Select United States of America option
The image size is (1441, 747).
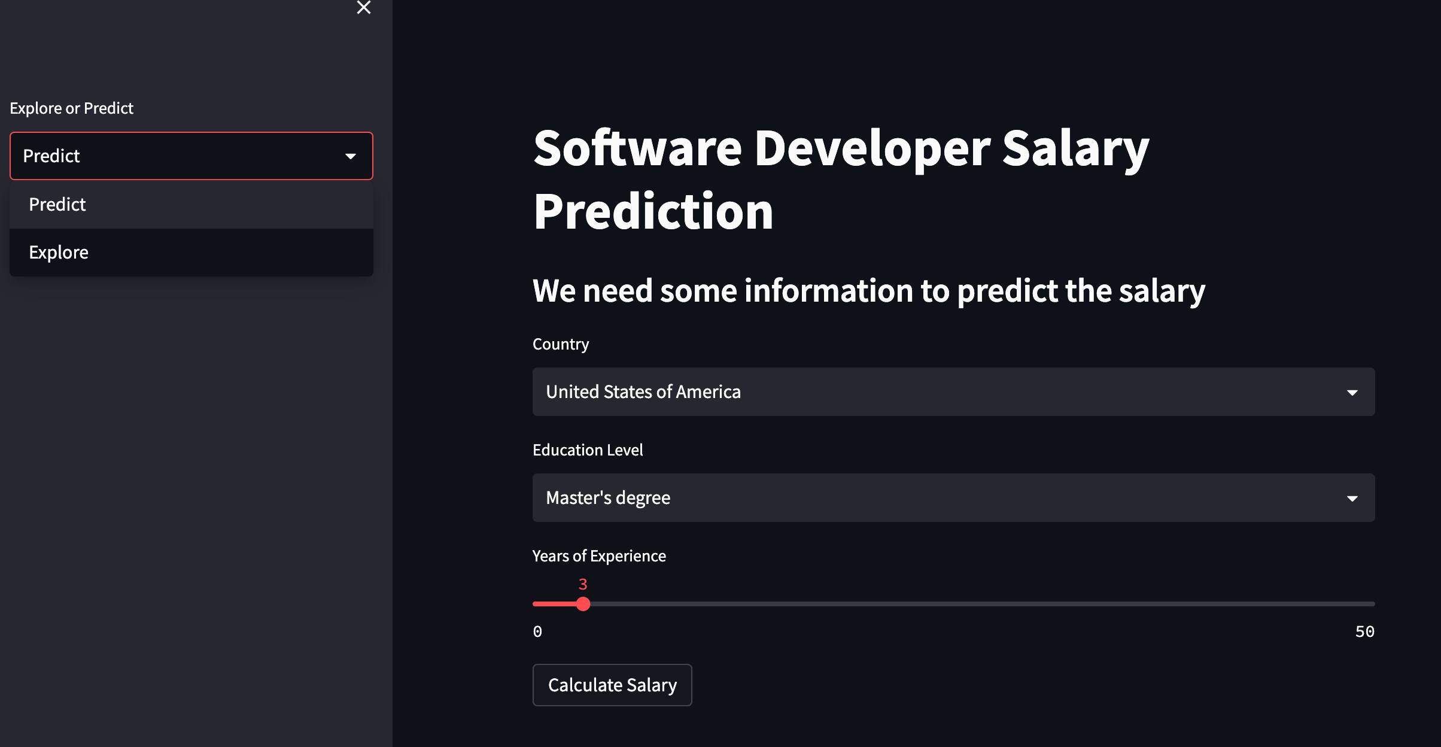tap(953, 391)
